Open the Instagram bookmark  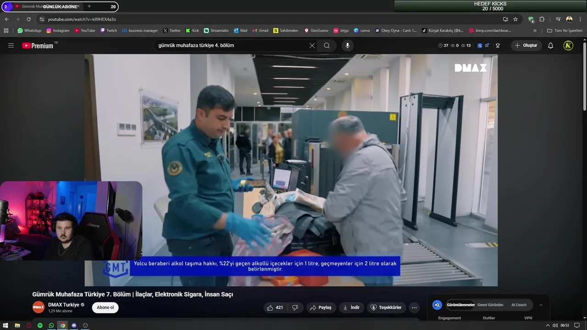point(58,31)
